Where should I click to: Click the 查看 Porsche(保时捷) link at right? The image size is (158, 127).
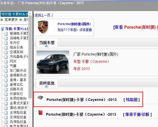tap(136, 27)
